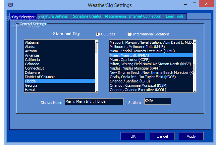Select Orlando / Sanford (KSFB)

151,81
